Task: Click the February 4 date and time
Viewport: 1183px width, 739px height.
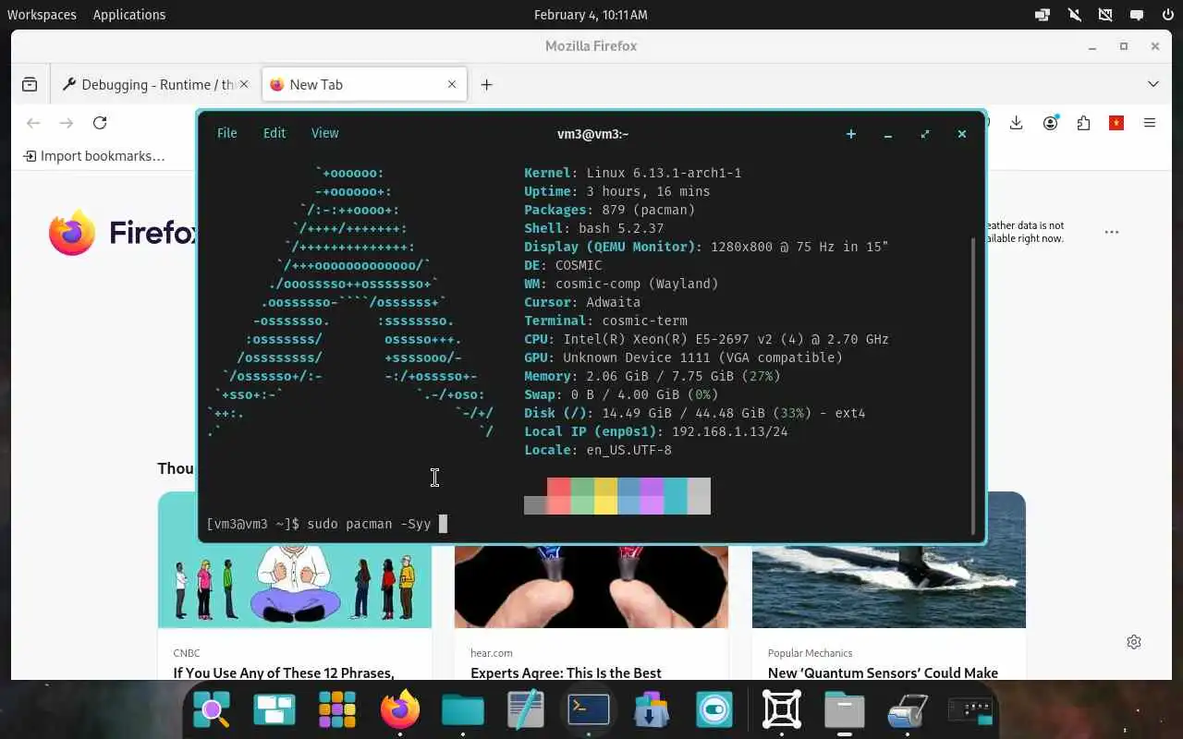Action: click(591, 15)
